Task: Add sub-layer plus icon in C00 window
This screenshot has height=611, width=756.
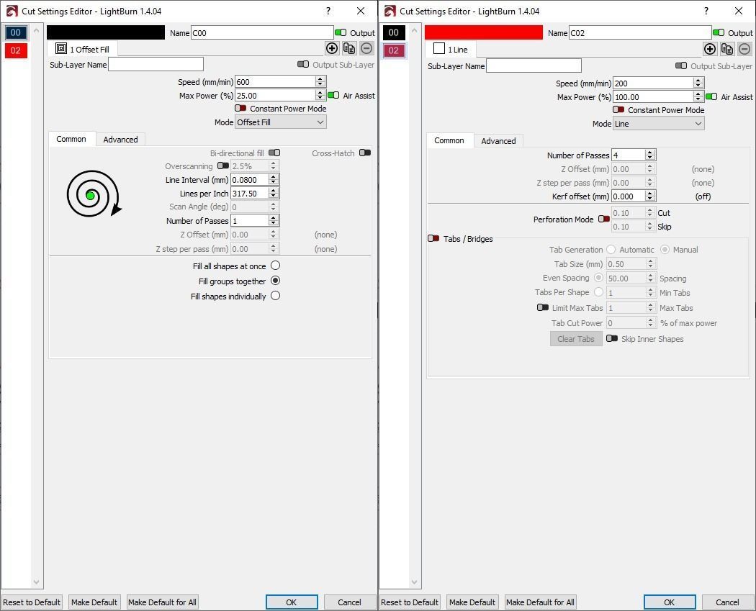Action: click(332, 48)
